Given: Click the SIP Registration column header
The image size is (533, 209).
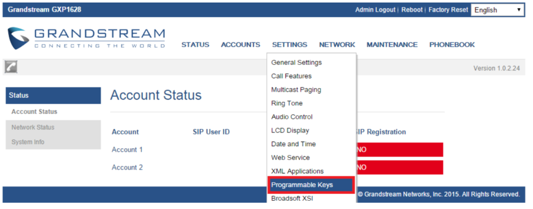Looking at the screenshot, I should 381,132.
